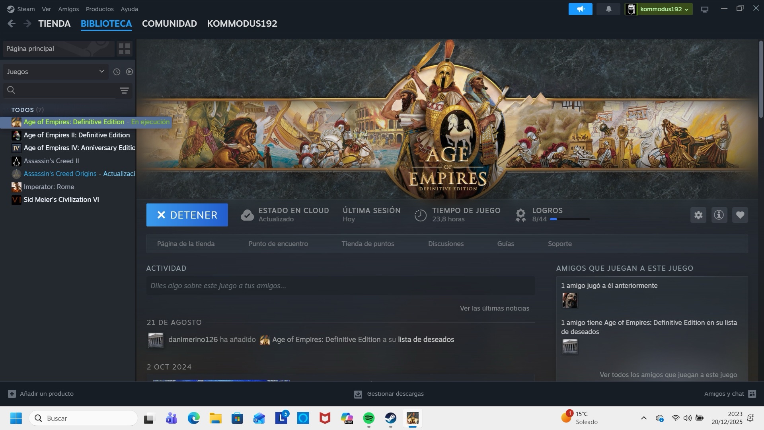Screen dimensions: 764x430
Task: Click the Logros achievements progress bar
Action: click(569, 219)
